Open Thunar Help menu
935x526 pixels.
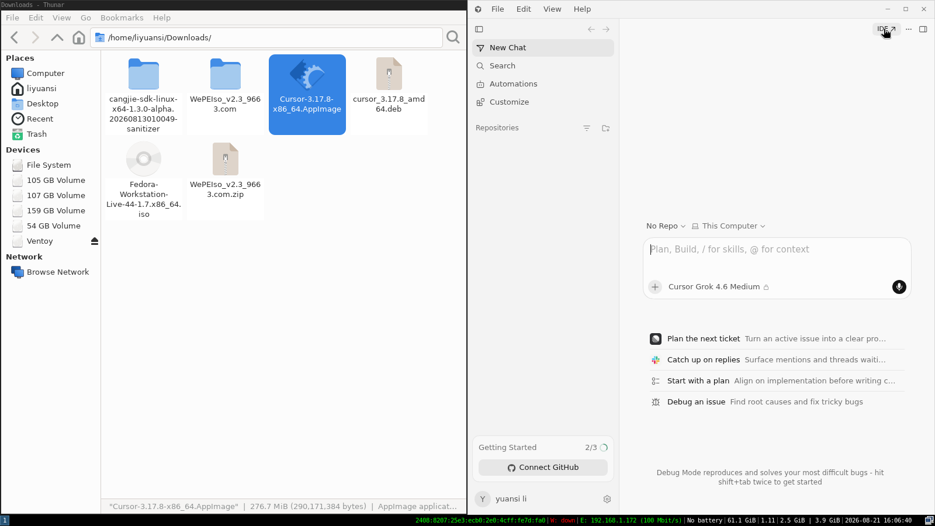[x=162, y=18]
